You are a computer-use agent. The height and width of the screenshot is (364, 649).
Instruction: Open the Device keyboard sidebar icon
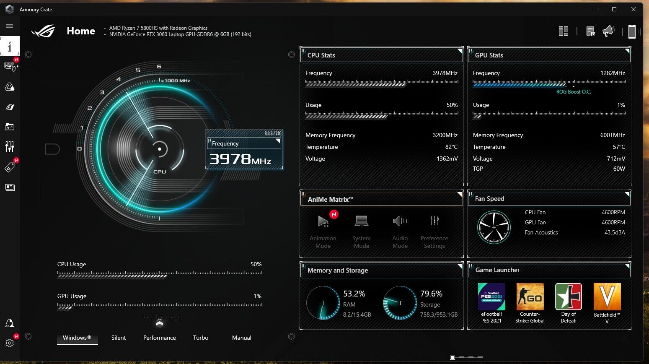[x=10, y=66]
